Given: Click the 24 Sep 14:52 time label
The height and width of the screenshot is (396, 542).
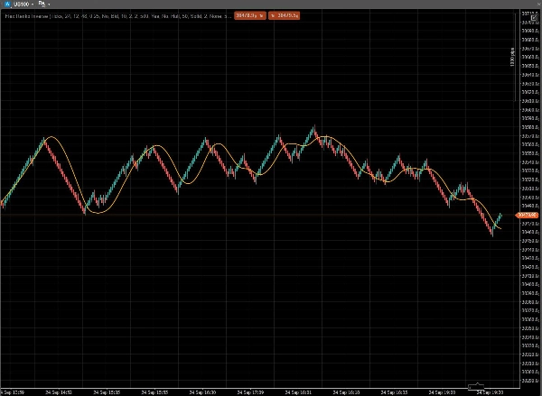Looking at the screenshot, I should [x=59, y=392].
